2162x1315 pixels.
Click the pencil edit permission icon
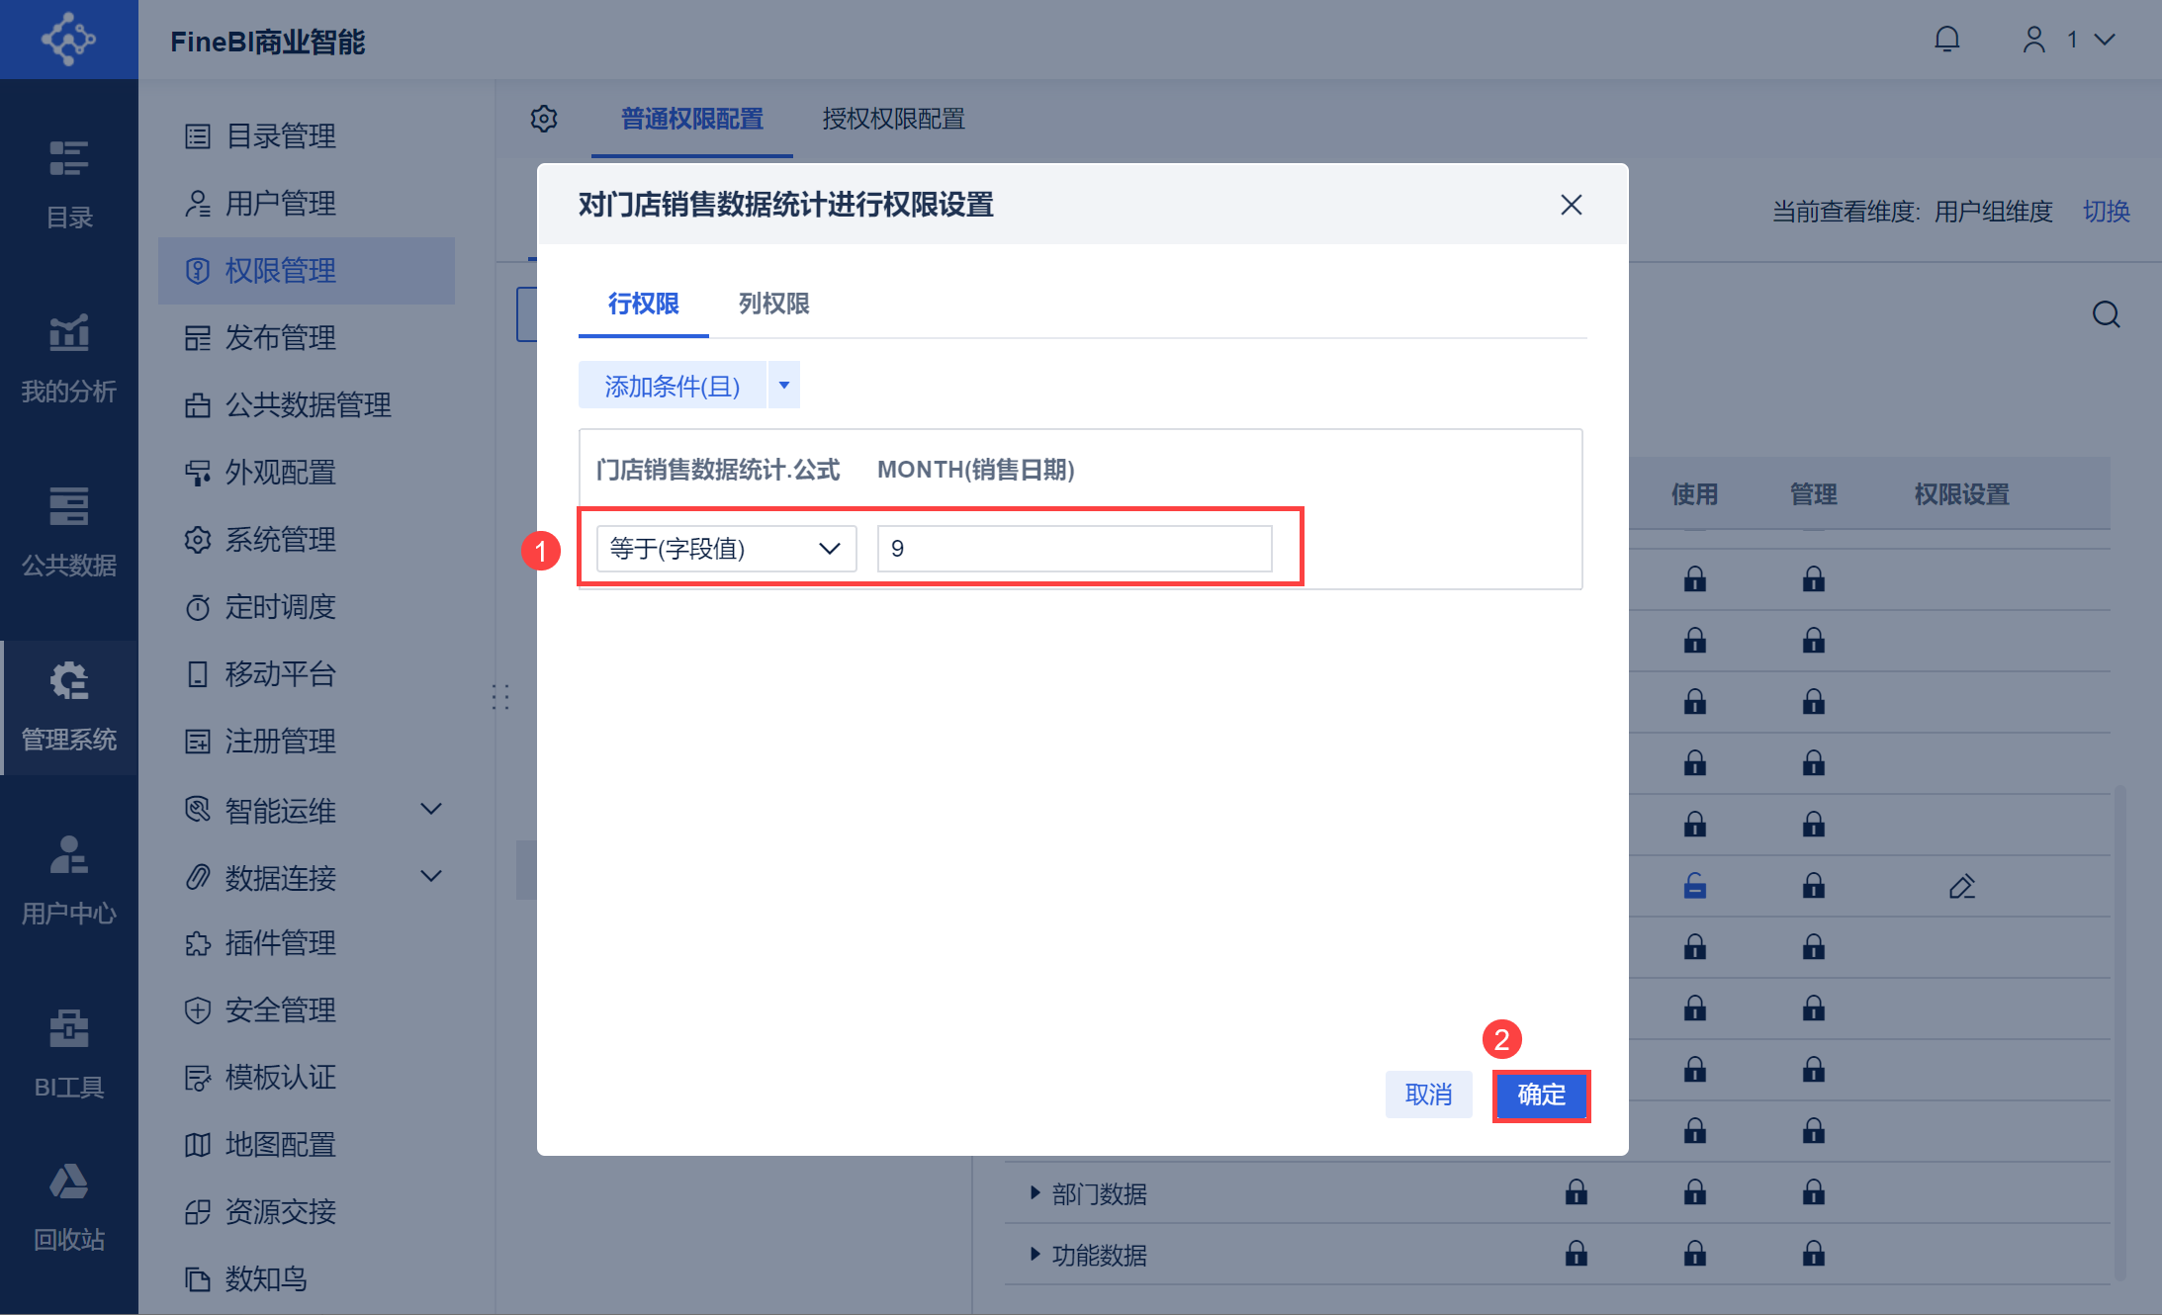pyautogui.click(x=1962, y=887)
